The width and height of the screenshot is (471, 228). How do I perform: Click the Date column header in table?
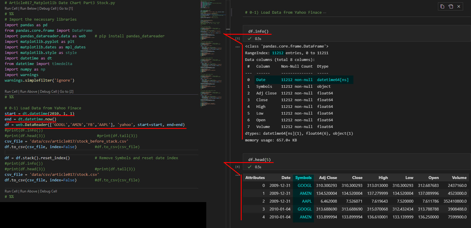[286, 178]
